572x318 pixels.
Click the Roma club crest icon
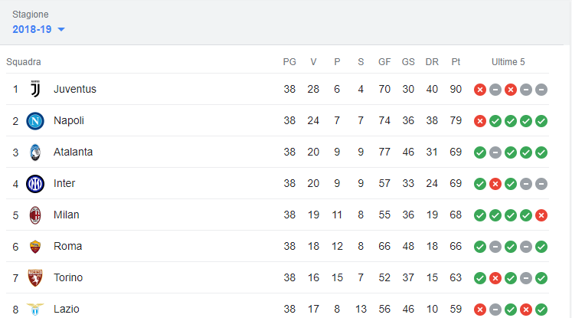35,247
